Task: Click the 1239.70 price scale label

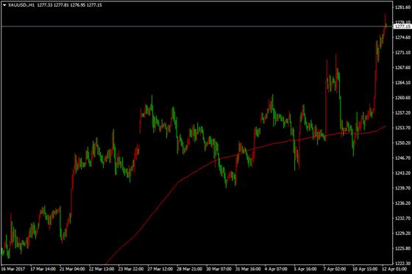Action: 402,188
